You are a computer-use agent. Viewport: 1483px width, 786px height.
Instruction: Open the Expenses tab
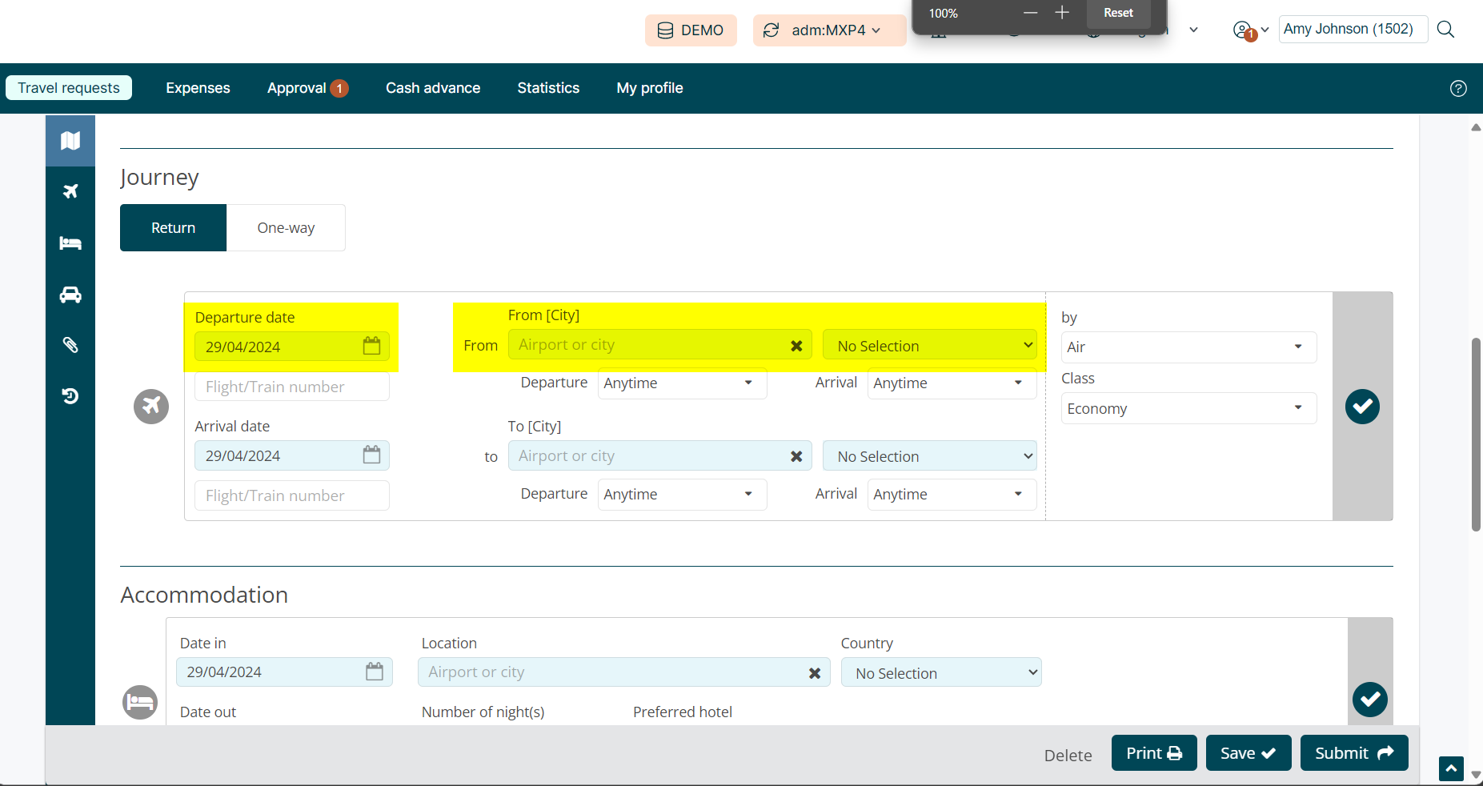coord(198,88)
